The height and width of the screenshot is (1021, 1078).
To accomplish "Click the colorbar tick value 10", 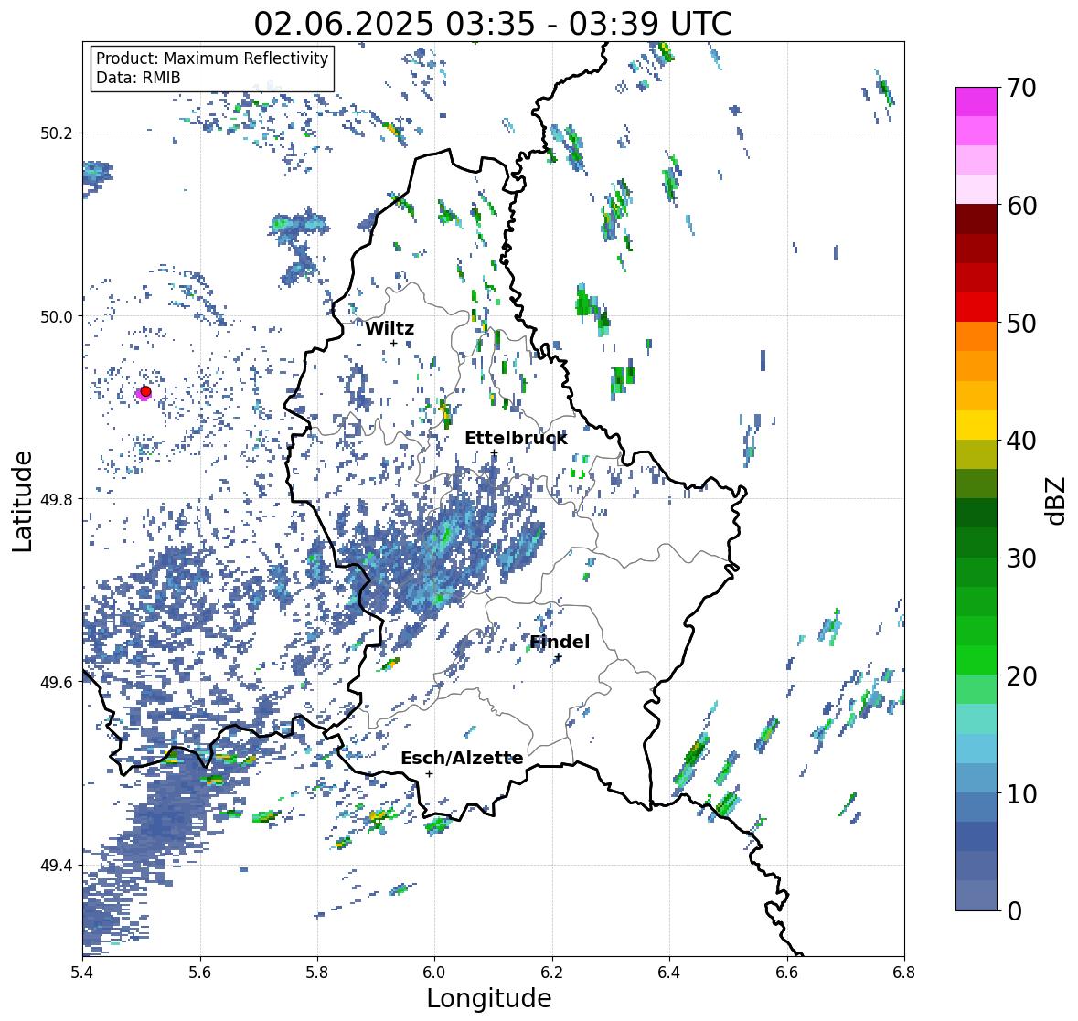I will (x=1021, y=794).
